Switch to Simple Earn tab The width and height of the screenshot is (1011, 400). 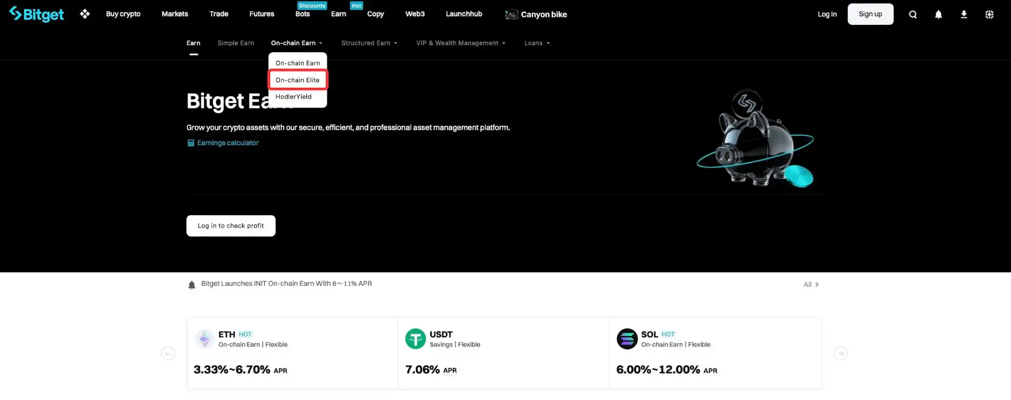235,43
